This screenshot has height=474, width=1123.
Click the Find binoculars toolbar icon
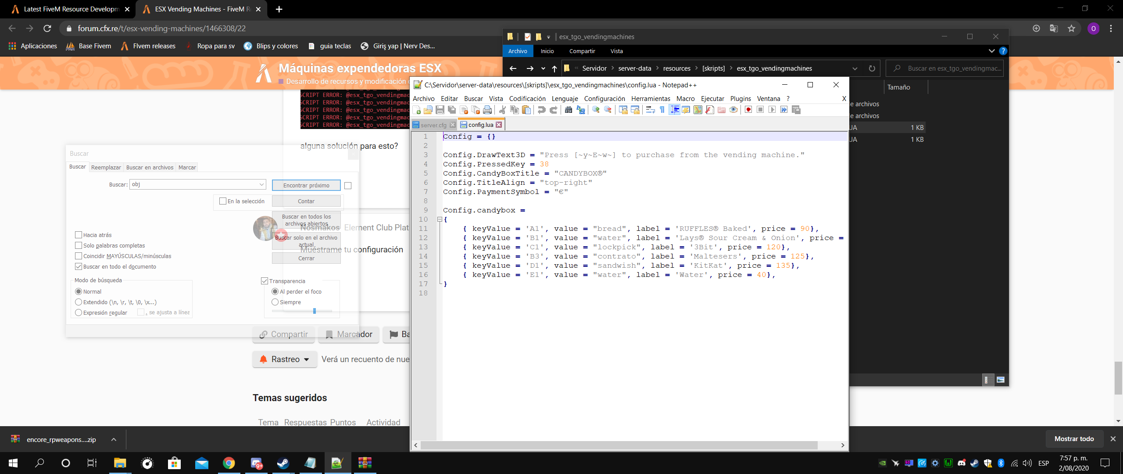(x=569, y=110)
